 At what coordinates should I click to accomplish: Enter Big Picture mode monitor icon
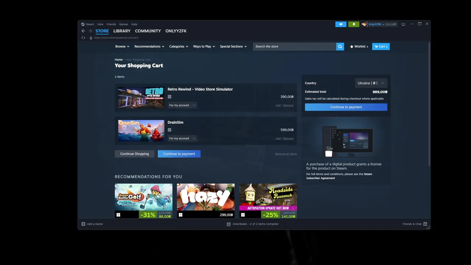403,24
